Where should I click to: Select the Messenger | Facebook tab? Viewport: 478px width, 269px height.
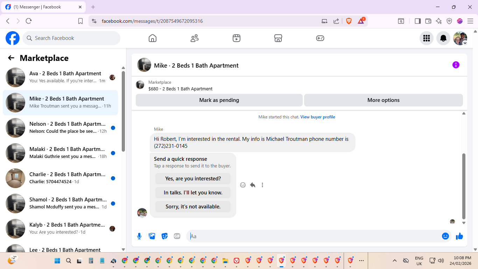[43, 7]
